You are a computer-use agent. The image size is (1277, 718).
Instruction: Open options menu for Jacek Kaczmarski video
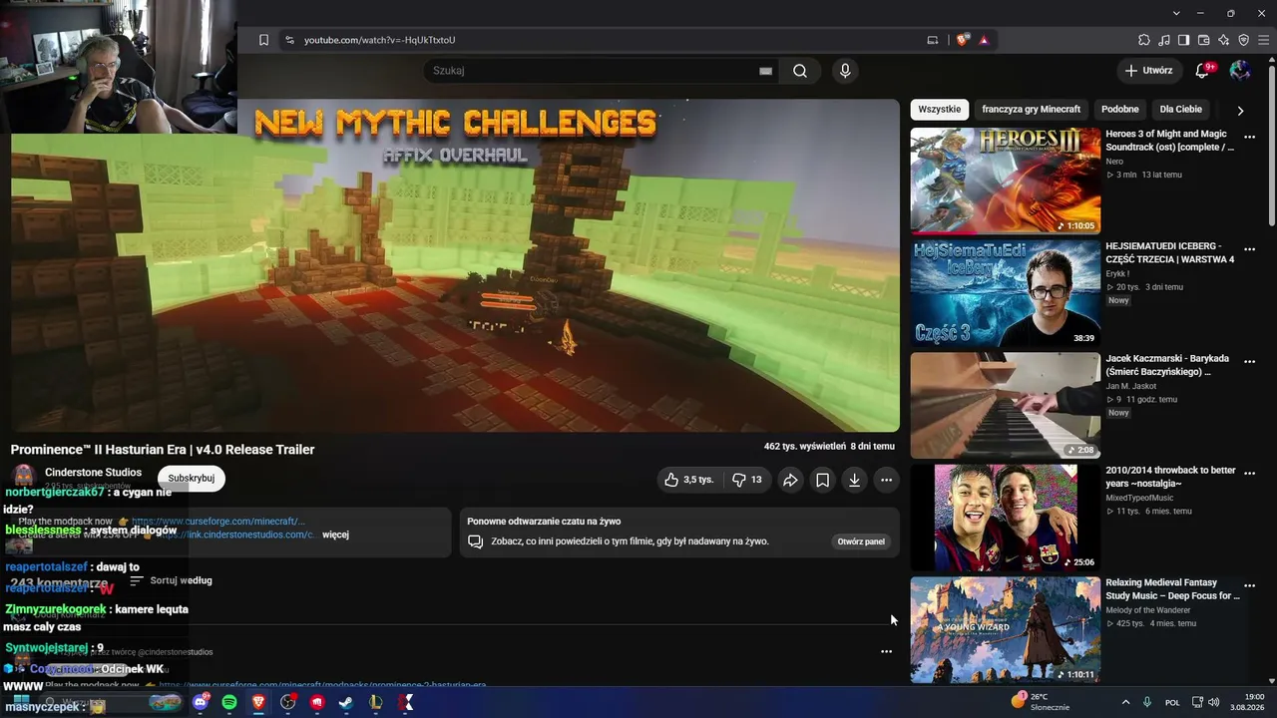[x=1250, y=362]
